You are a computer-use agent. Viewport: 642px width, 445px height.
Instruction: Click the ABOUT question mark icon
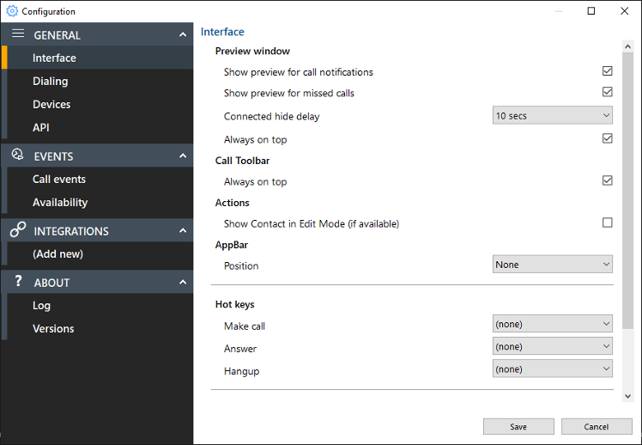pyautogui.click(x=17, y=282)
